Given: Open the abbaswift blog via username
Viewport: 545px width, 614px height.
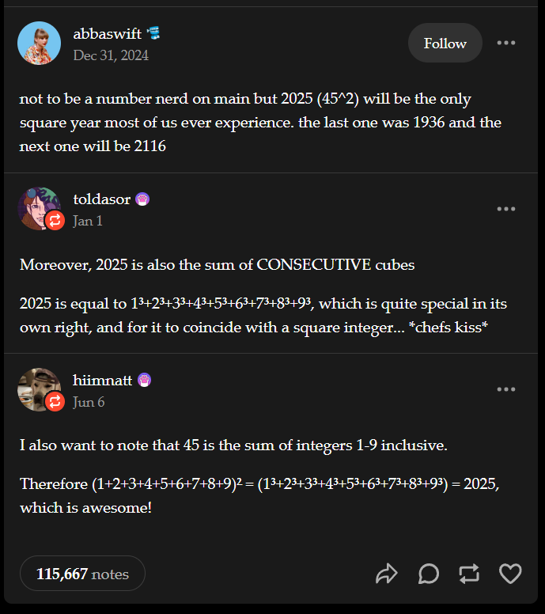Looking at the screenshot, I should click(x=107, y=32).
